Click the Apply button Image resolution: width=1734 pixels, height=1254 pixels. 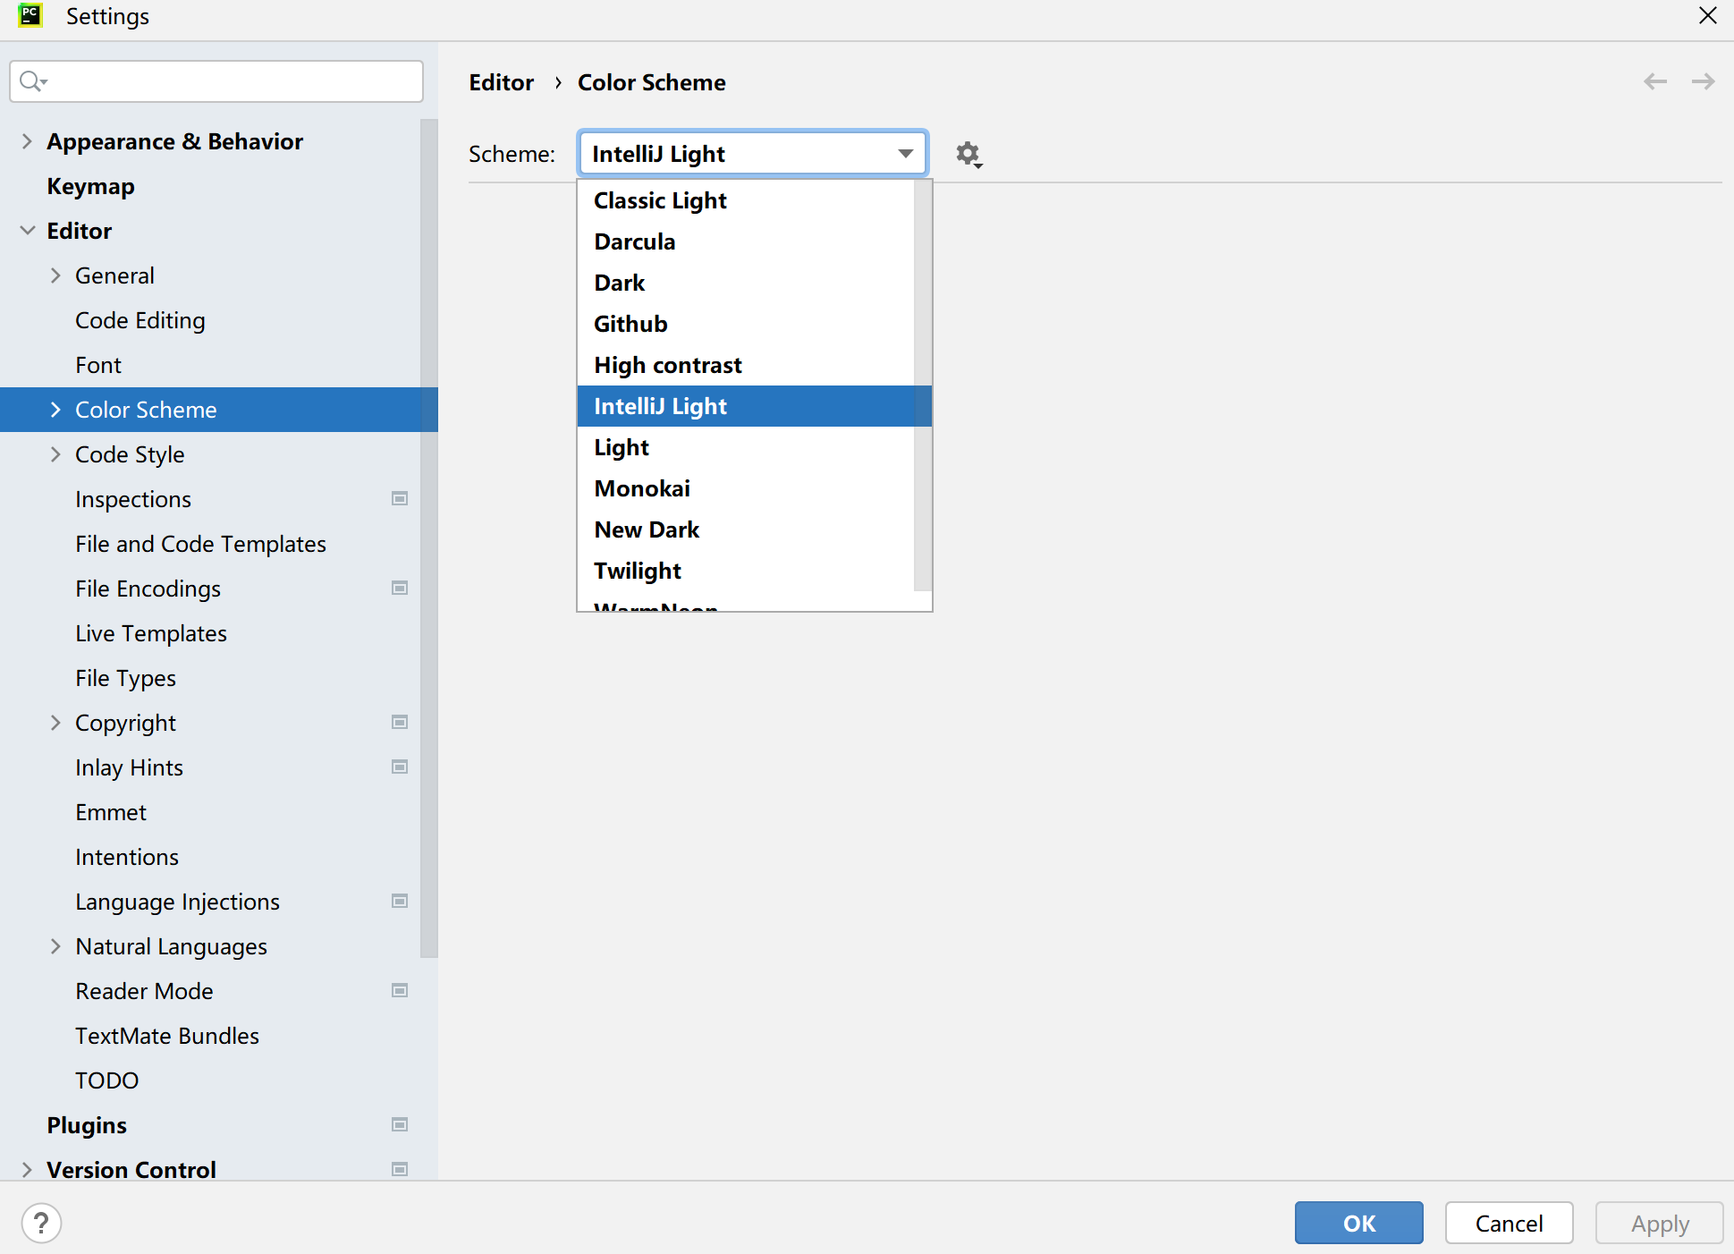coord(1659,1223)
